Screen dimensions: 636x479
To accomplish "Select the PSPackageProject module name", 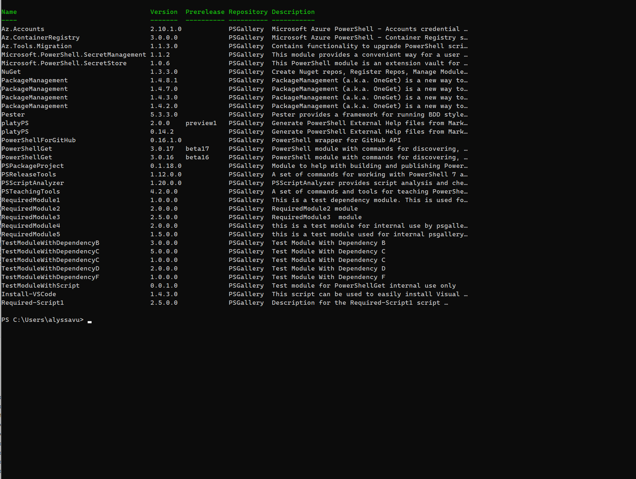I will coord(32,166).
